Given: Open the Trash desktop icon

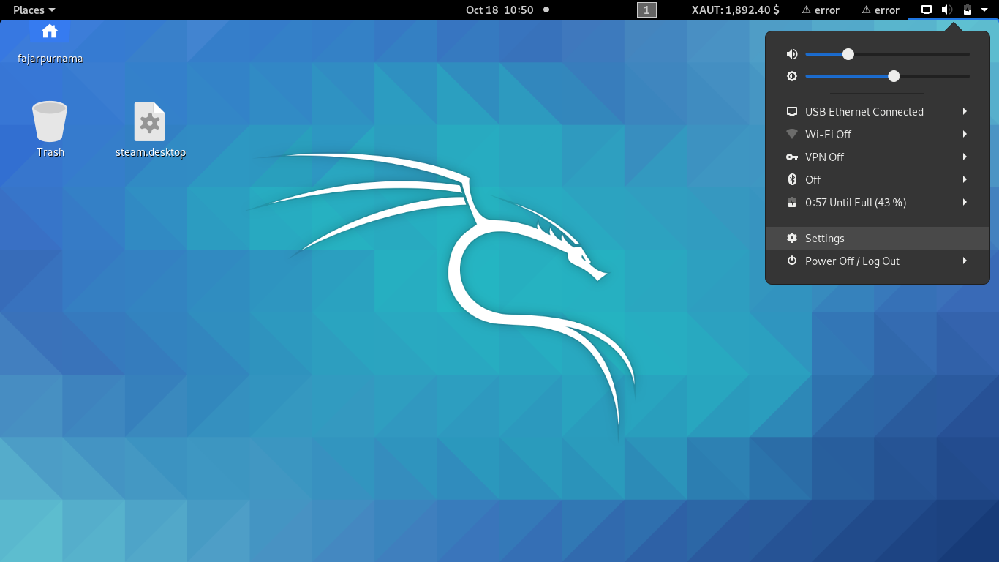Looking at the screenshot, I should click(x=50, y=121).
